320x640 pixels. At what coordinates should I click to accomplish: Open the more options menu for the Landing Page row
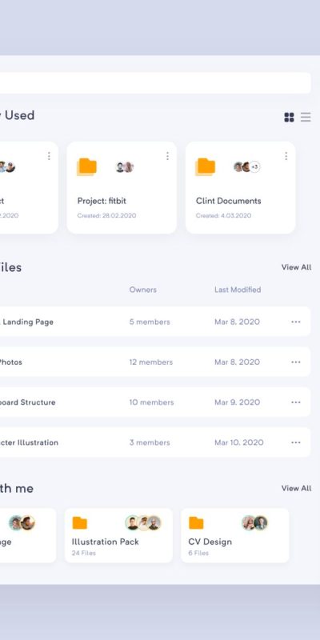296,322
